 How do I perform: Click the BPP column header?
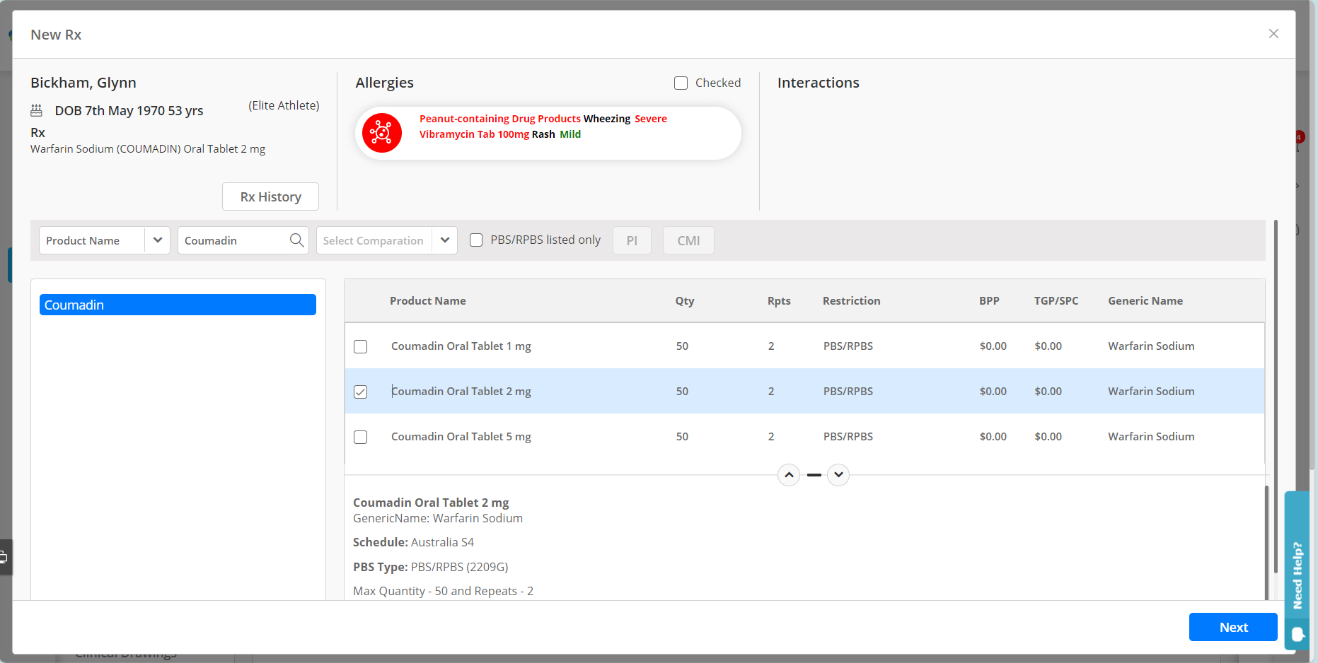coord(989,301)
